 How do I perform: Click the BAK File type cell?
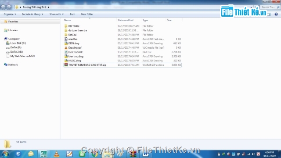[x=147, y=52]
